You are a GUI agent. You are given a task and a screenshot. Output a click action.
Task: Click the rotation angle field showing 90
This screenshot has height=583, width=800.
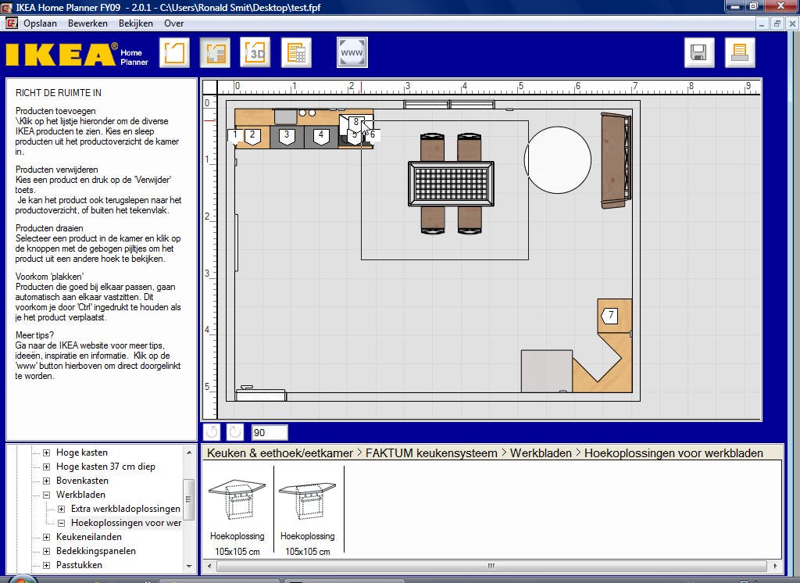[x=270, y=432]
